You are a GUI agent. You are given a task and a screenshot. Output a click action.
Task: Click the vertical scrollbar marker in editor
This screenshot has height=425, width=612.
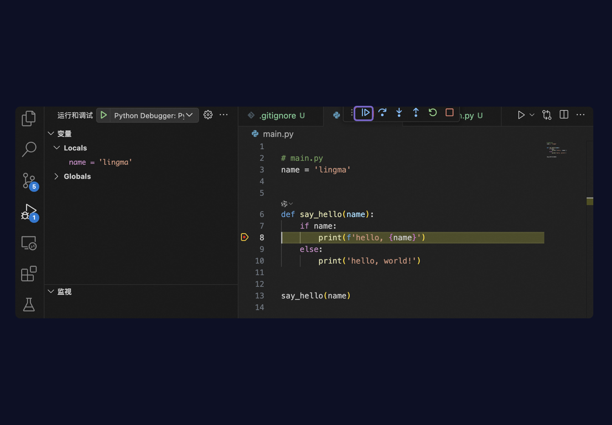coord(590,201)
